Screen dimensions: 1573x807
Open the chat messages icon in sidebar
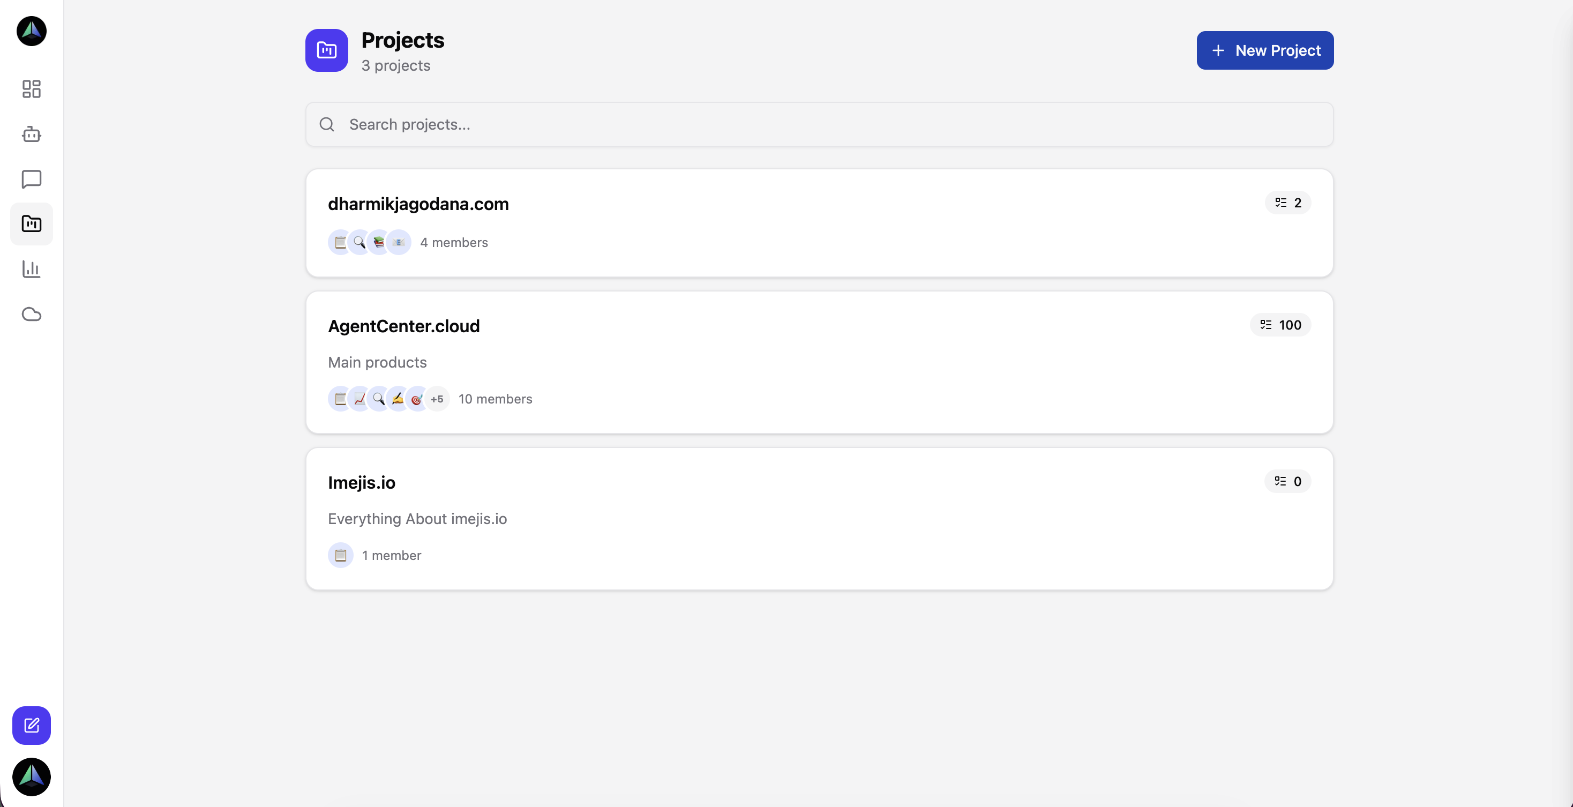tap(31, 179)
